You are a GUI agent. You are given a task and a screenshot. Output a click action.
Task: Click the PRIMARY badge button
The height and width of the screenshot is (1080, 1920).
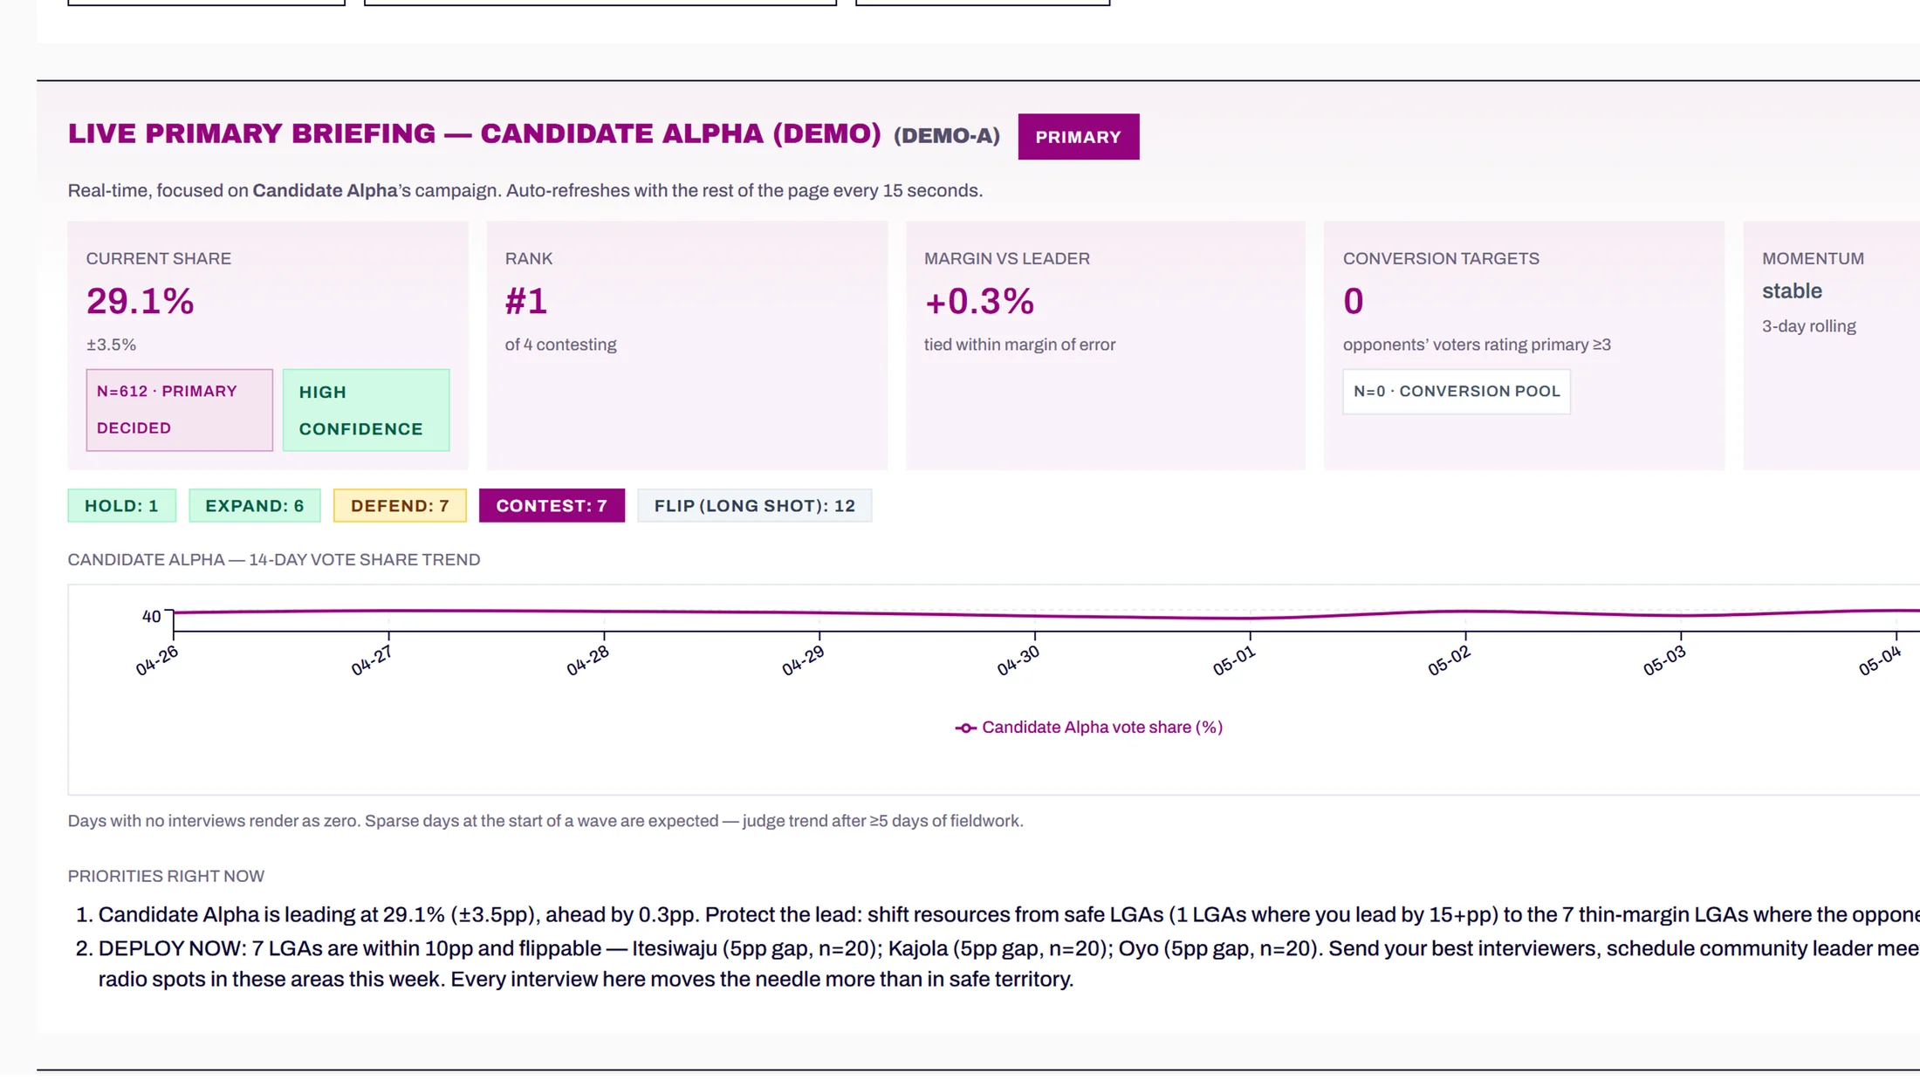(1078, 137)
